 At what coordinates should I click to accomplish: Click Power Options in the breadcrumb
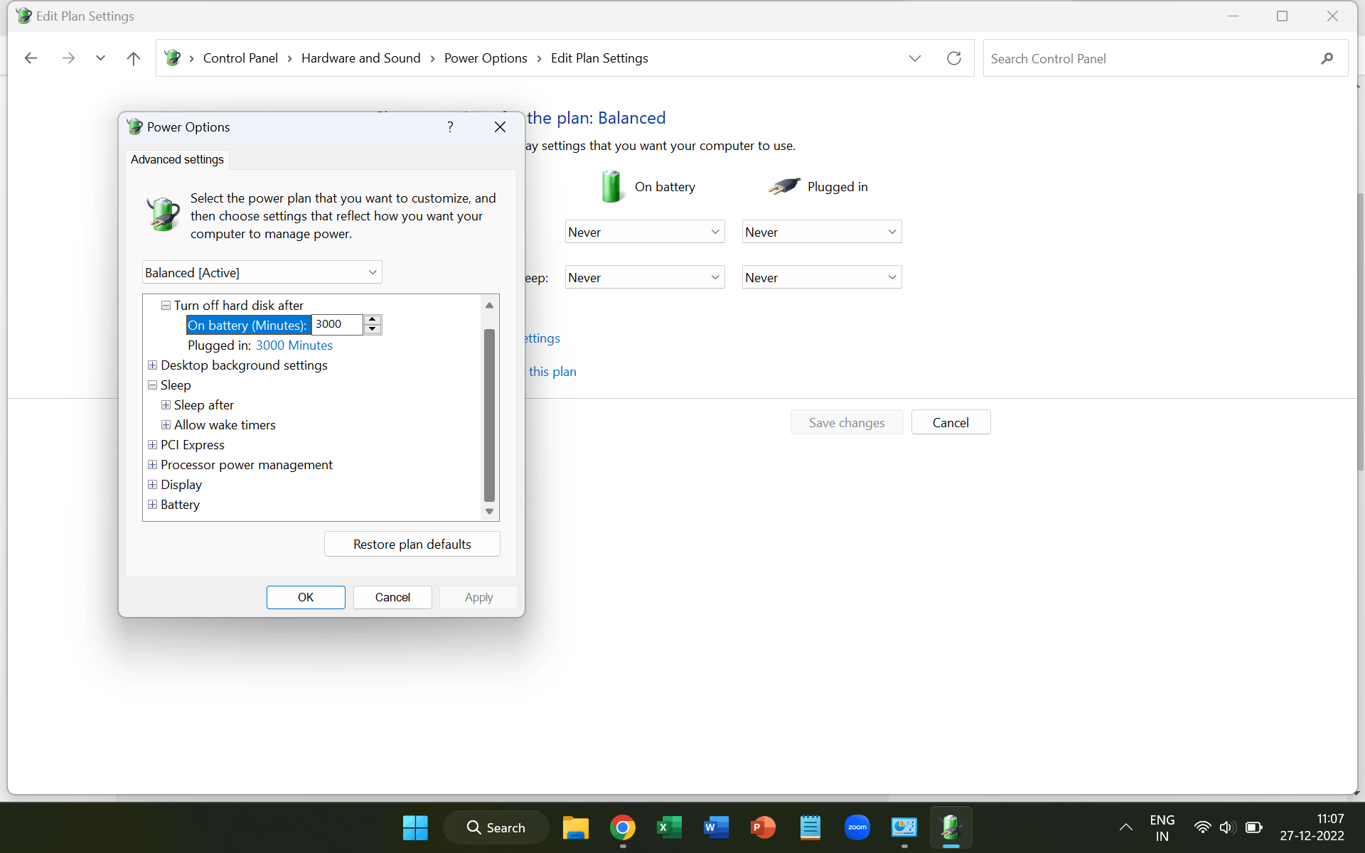coord(486,58)
